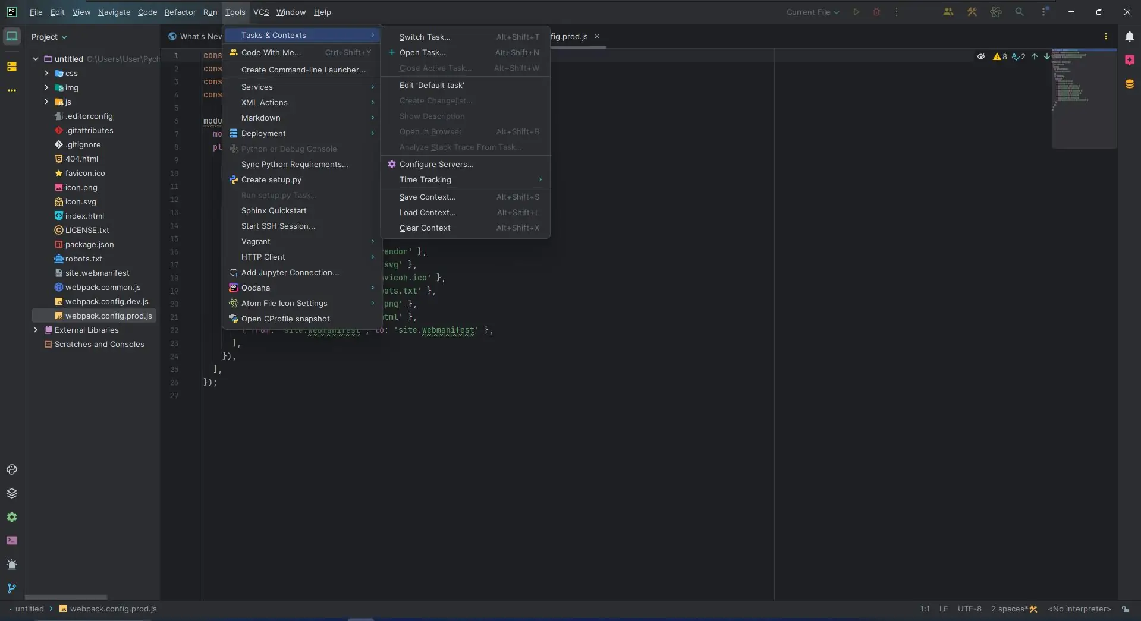Open the Python Packages tool window
This screenshot has width=1141, height=621.
[12, 493]
